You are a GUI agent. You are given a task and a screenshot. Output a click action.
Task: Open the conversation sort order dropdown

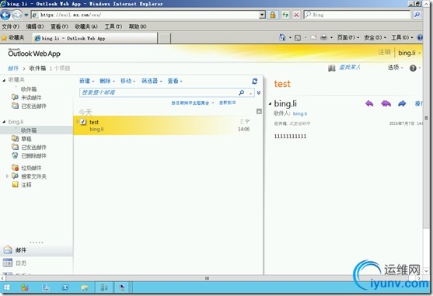192,103
